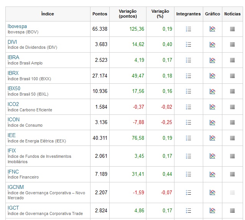View DIVI chart icon
This screenshot has height=220, width=245.
[212, 45]
